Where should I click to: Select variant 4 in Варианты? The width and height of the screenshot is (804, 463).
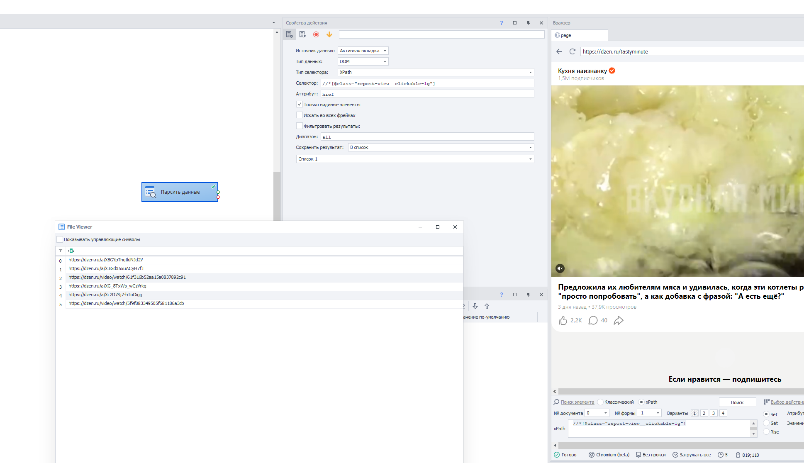point(723,413)
